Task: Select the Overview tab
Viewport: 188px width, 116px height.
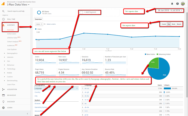Action: click(38, 19)
